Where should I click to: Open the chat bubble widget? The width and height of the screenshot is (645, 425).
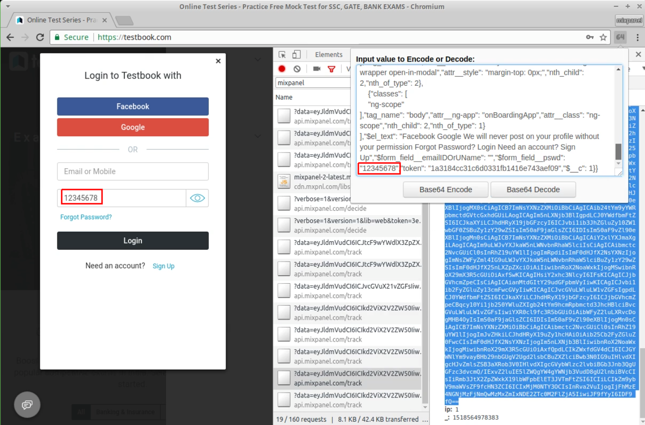[x=27, y=405]
